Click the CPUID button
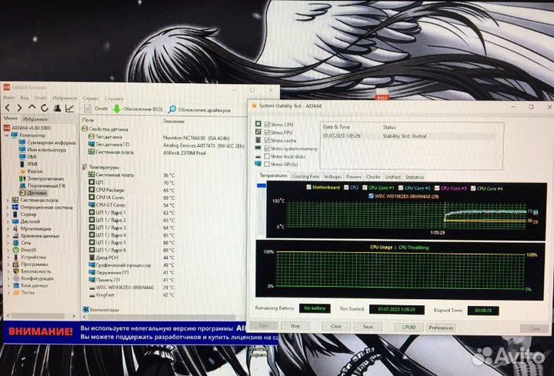The width and height of the screenshot is (554, 376). pos(409,327)
